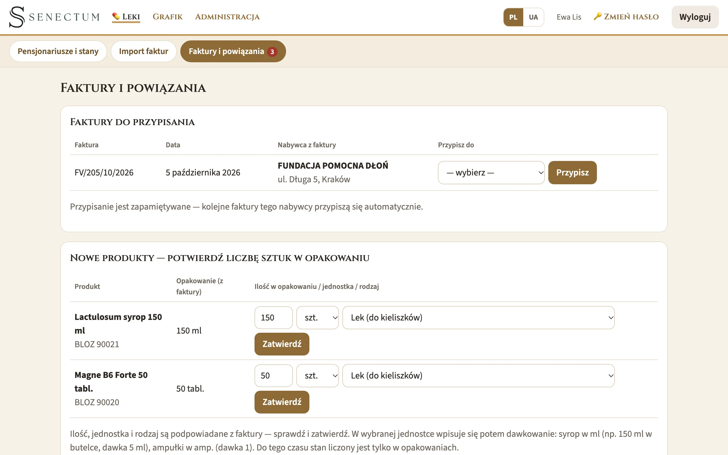728x455 pixels.
Task: Click the Lactulosum syrop 150 ml product name
Action: 118,324
